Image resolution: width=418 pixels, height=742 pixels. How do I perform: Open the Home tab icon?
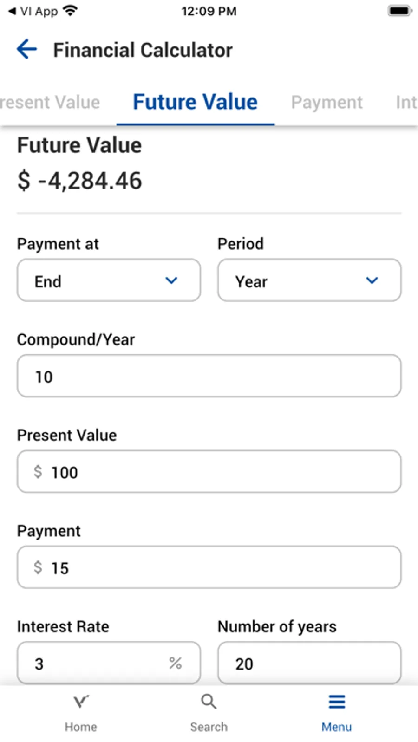pyautogui.click(x=81, y=702)
